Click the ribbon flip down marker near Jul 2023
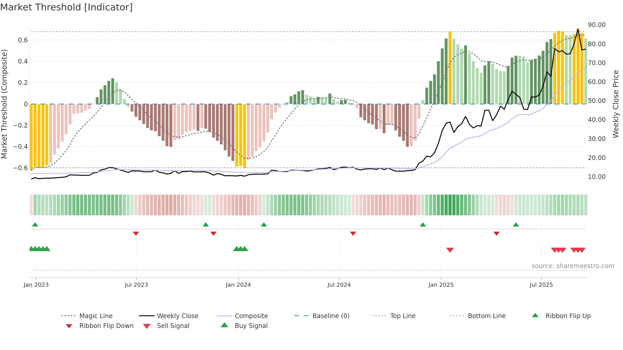623x350 pixels. [136, 234]
